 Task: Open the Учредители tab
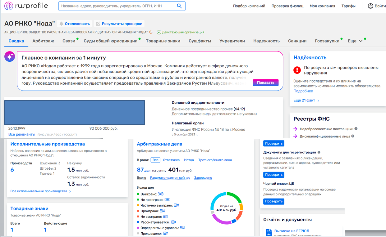coord(232,41)
